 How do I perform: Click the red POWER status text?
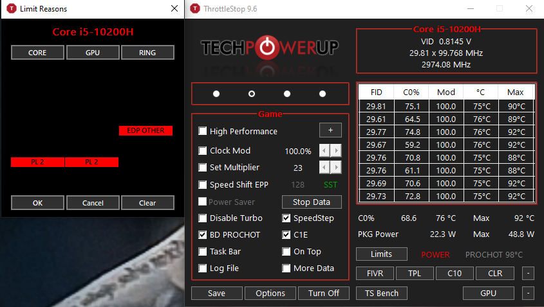(x=435, y=255)
